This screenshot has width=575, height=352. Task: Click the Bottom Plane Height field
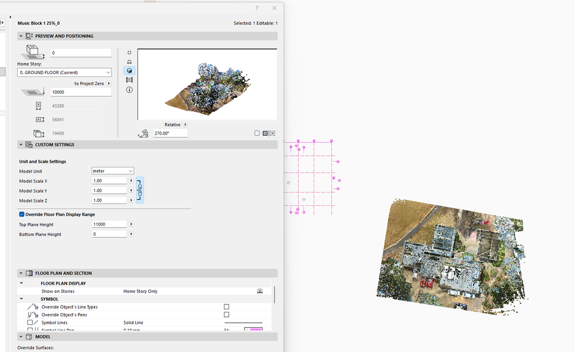click(x=109, y=234)
